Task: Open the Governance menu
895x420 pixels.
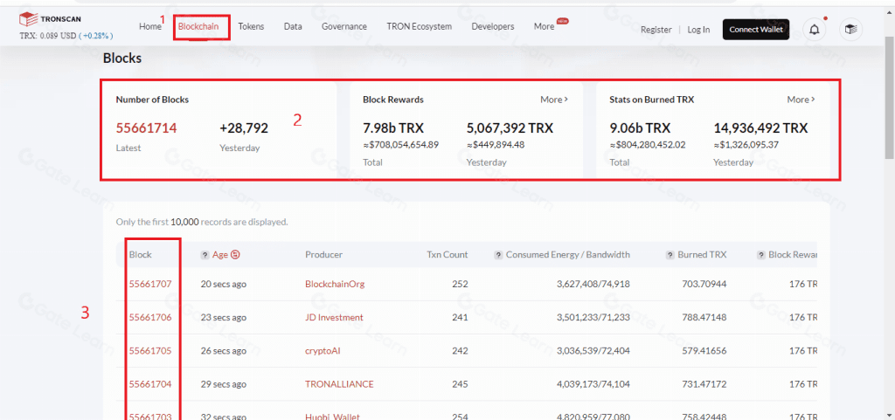Action: pos(343,27)
